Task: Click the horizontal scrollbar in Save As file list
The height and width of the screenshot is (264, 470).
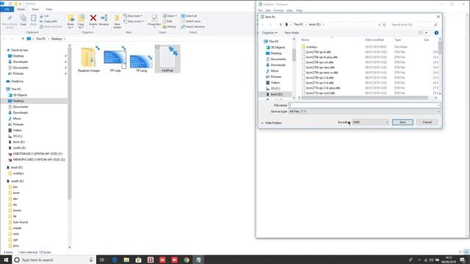Action: (364, 98)
